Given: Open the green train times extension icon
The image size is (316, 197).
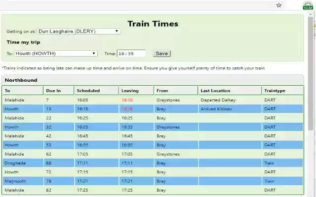Looking at the screenshot, I should coord(308,6).
